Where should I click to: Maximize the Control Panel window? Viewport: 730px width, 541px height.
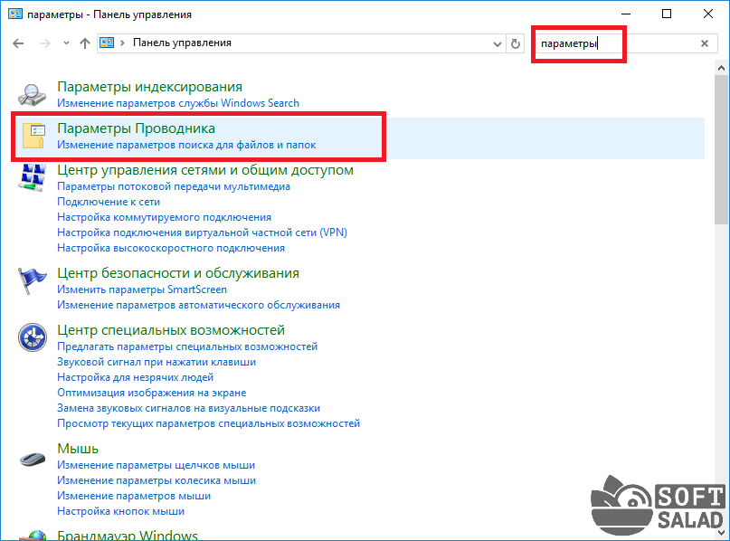click(x=667, y=14)
